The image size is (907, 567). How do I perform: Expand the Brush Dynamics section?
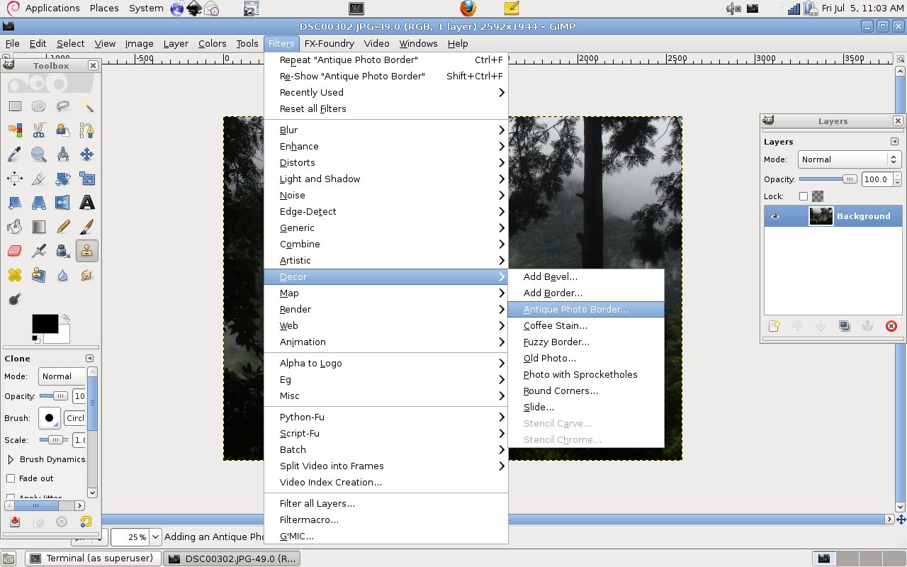(11, 459)
